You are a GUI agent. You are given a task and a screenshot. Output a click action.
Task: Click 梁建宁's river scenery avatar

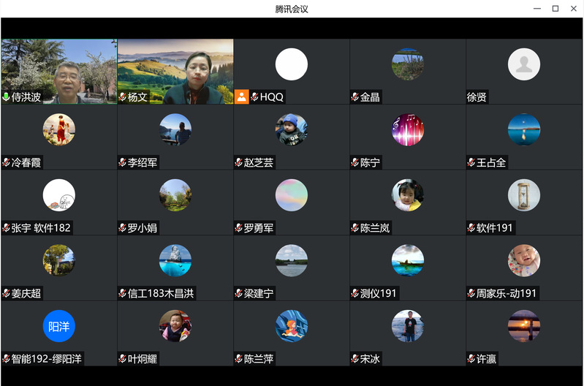coord(292,260)
